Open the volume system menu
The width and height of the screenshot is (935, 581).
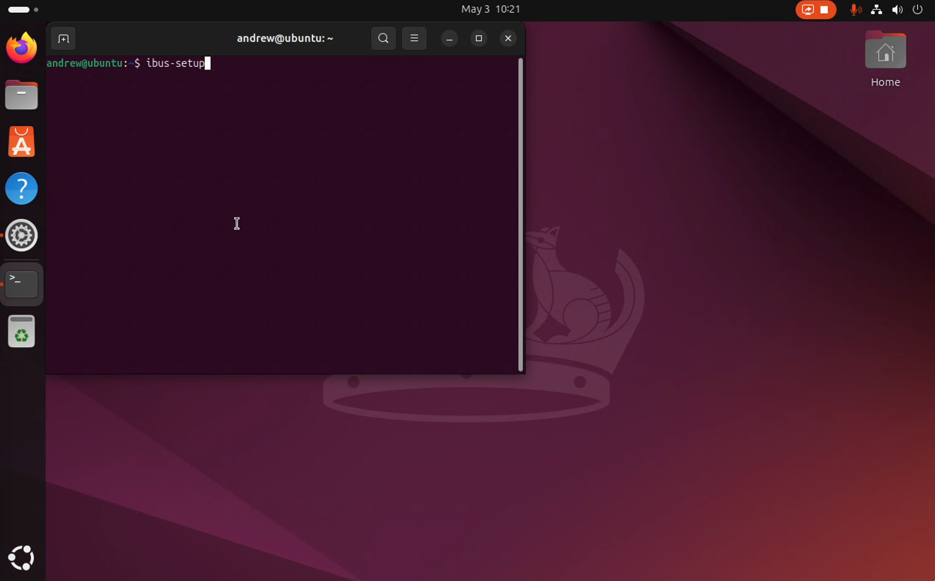pyautogui.click(x=897, y=10)
